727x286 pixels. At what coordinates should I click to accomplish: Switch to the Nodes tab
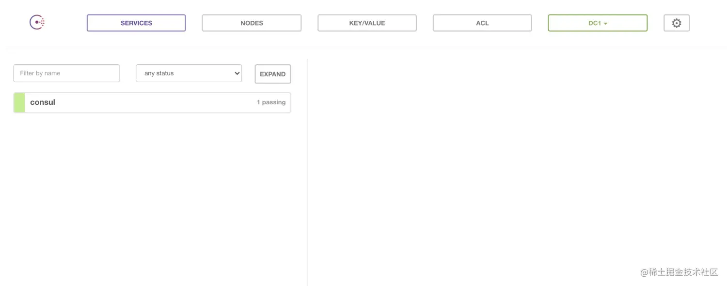(252, 23)
